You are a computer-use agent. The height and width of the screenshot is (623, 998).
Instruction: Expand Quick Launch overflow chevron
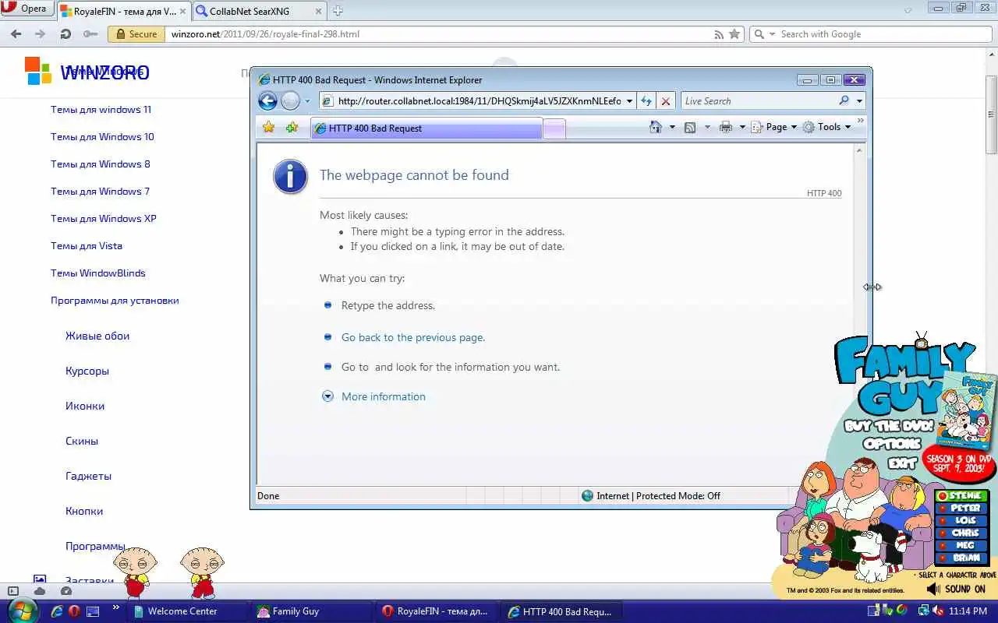coord(116,607)
